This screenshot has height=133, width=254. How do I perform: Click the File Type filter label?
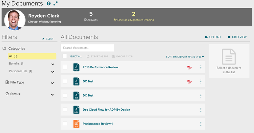click(17, 82)
